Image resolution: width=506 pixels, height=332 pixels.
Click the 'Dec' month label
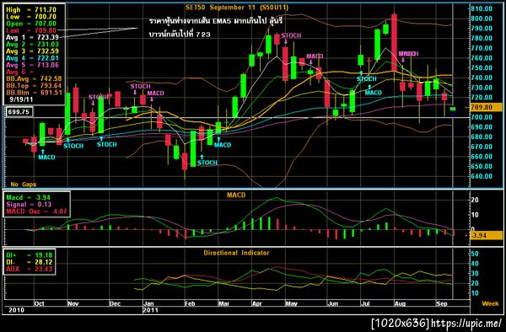click(x=115, y=303)
